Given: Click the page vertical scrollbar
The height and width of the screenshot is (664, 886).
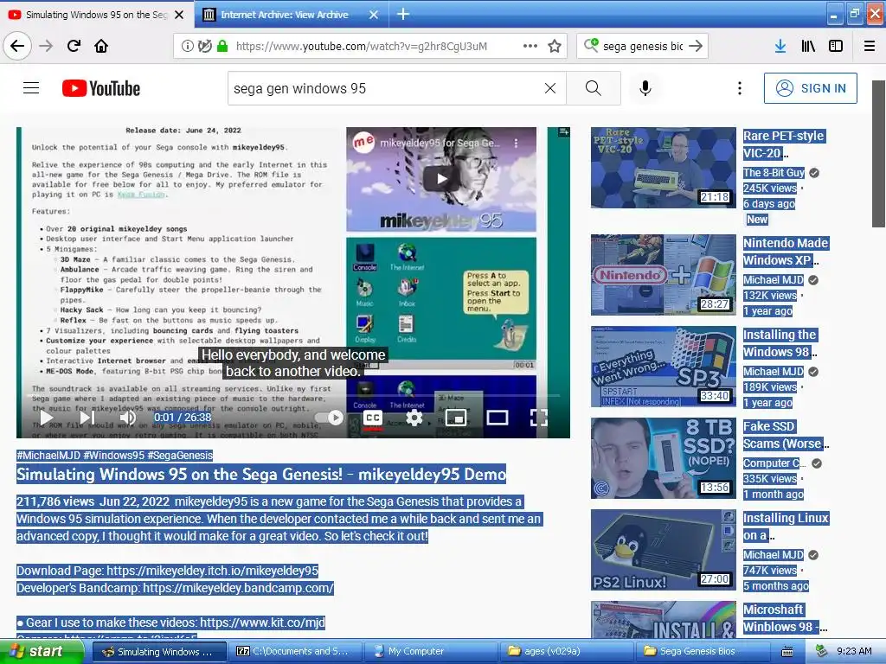Looking at the screenshot, I should click(x=879, y=154).
